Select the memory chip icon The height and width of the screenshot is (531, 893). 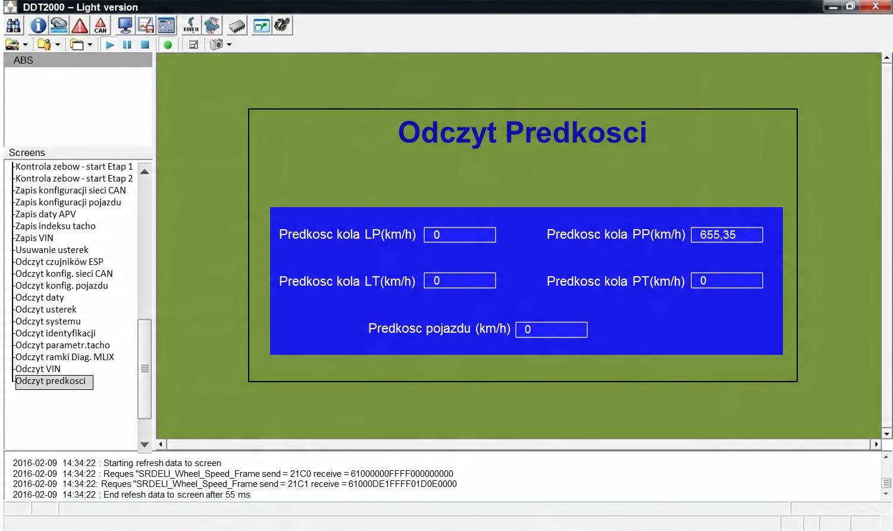click(x=237, y=26)
